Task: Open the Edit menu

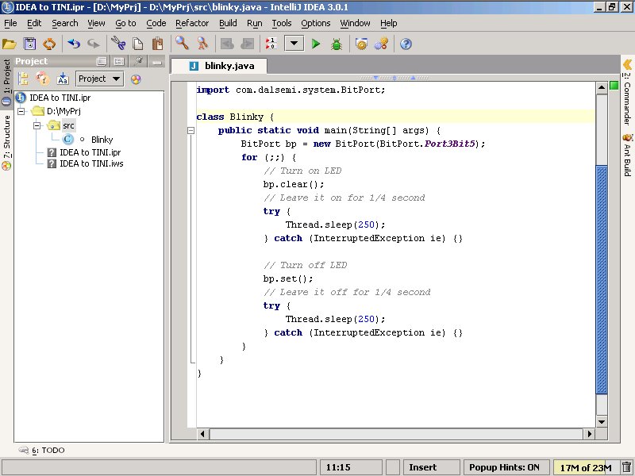Action: pyautogui.click(x=34, y=23)
